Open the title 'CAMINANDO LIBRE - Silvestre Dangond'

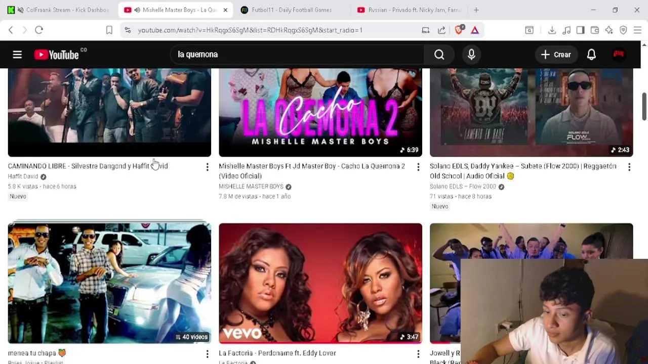click(88, 166)
